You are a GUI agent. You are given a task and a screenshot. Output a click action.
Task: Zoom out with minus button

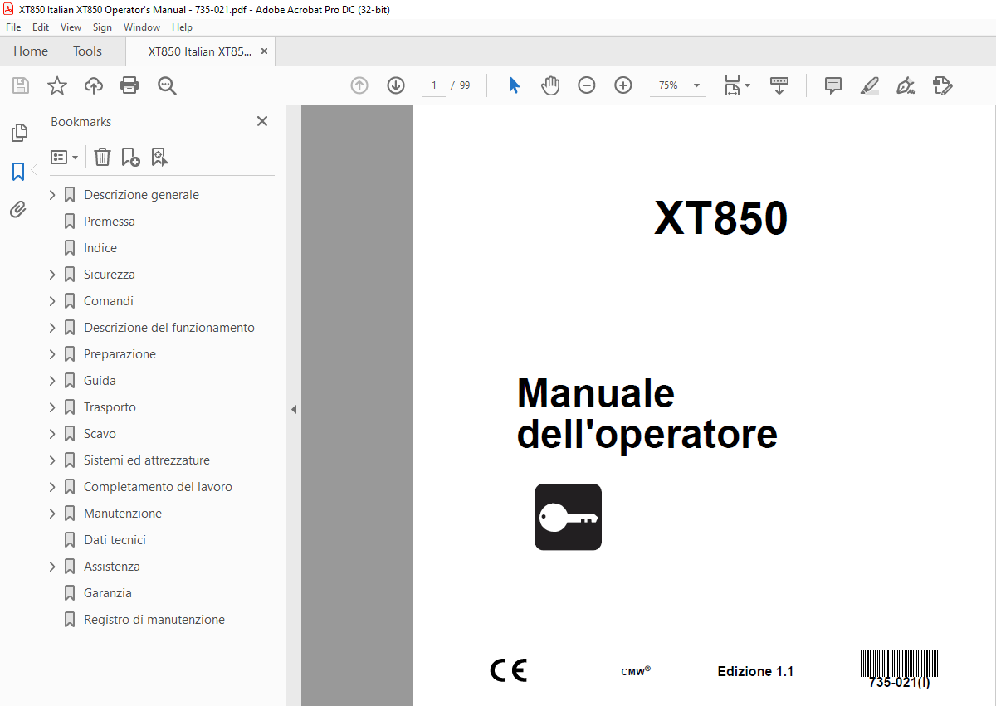(587, 85)
